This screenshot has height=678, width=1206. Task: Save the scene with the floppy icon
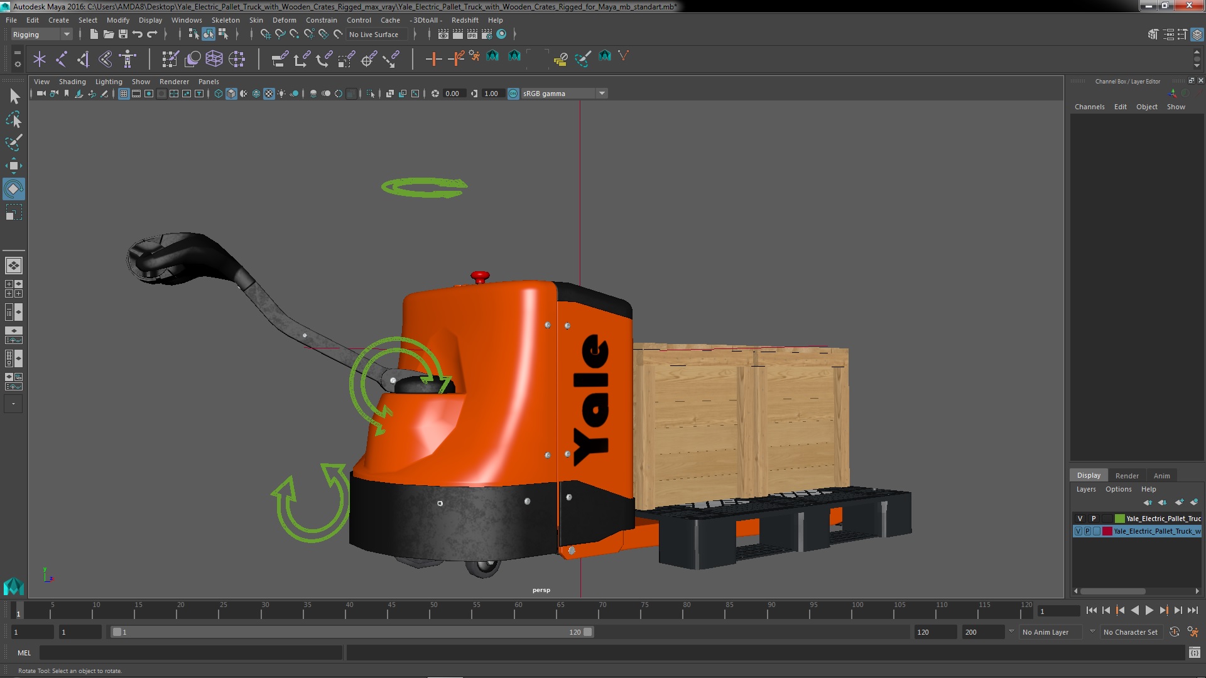(x=123, y=35)
